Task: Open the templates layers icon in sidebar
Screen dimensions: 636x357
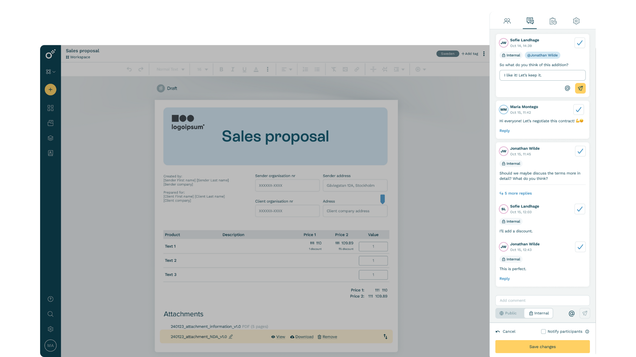Action: (50, 138)
